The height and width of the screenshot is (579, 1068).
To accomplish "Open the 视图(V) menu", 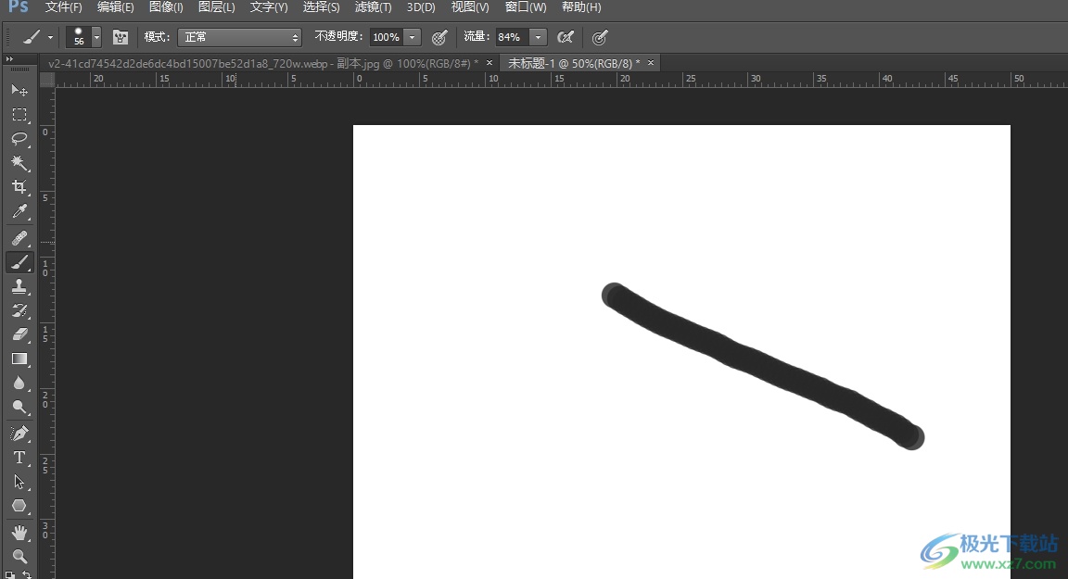I will click(470, 7).
